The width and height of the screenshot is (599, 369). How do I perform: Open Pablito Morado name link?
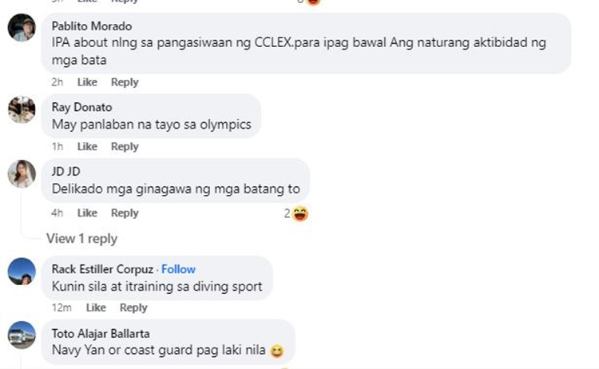pos(92,26)
